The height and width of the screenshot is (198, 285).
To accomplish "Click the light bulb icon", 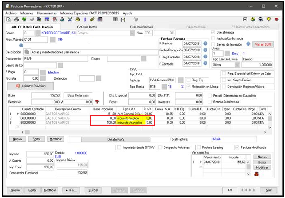I will tap(268, 20).
